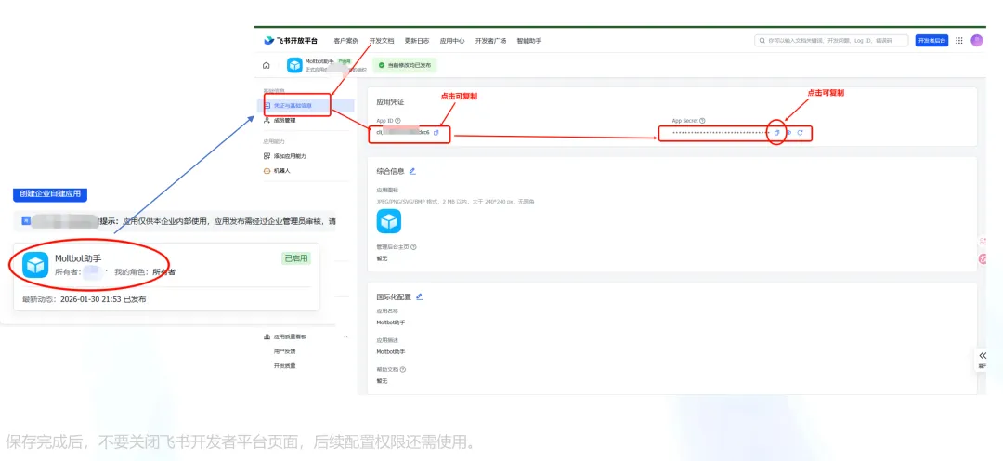Image resolution: width=1003 pixels, height=461 pixels.
Task: Click the pink floating widget at right edge
Action: click(983, 258)
